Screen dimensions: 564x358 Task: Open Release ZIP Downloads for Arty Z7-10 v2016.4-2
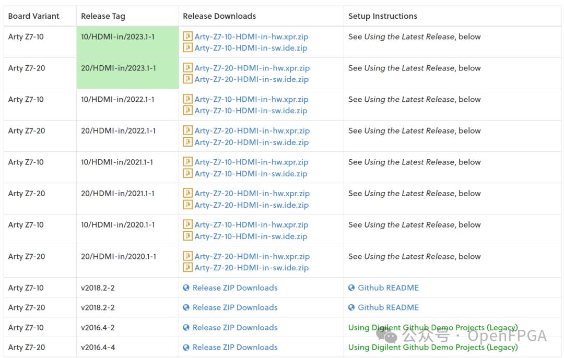(x=234, y=328)
